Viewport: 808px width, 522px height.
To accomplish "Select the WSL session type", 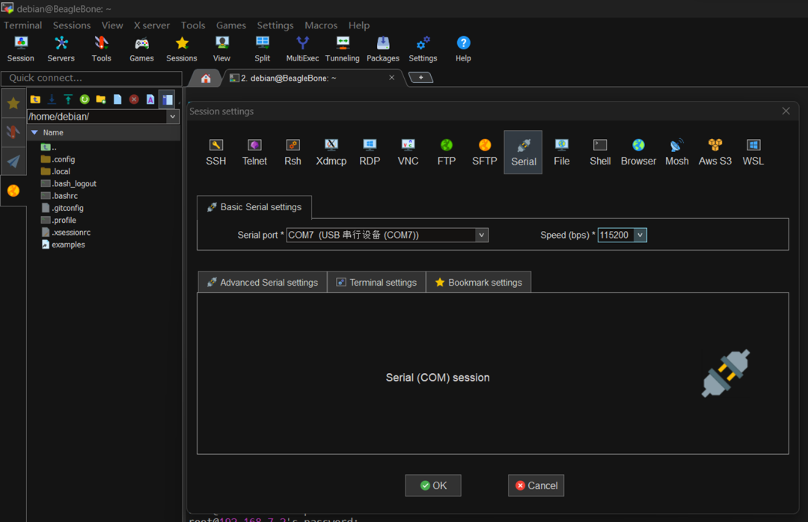I will [x=753, y=152].
